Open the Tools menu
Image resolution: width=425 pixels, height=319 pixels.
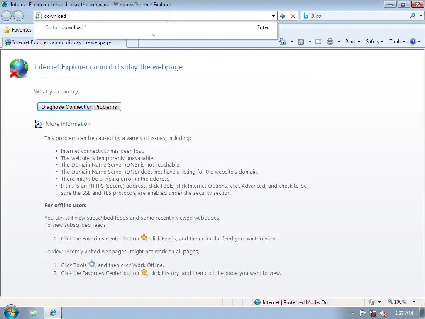click(398, 42)
